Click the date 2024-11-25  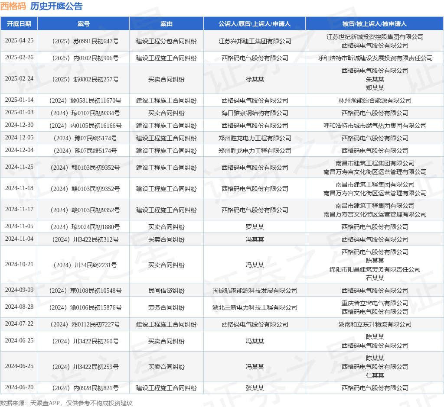point(19,167)
